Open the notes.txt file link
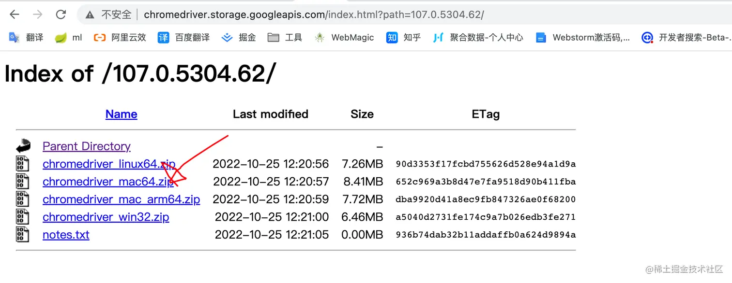Image resolution: width=732 pixels, height=283 pixels. pos(66,235)
